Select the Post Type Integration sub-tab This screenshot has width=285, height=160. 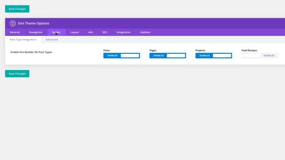(23, 40)
